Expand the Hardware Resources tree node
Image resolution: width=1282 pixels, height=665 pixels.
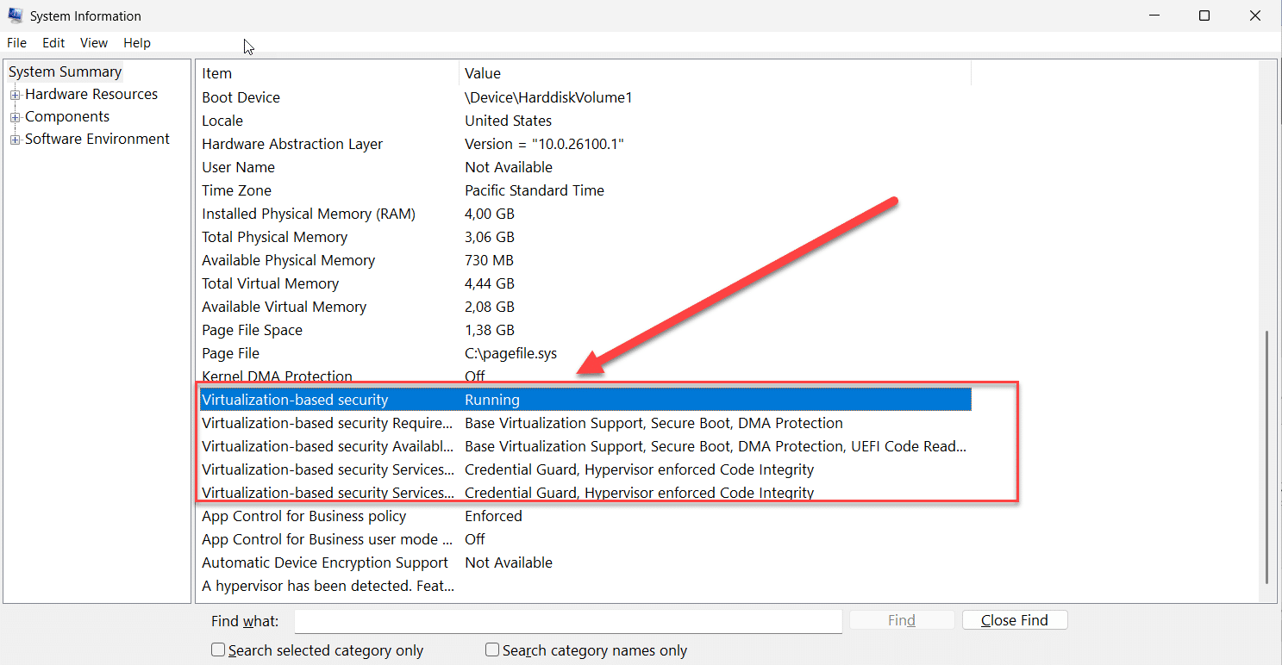pyautogui.click(x=16, y=94)
